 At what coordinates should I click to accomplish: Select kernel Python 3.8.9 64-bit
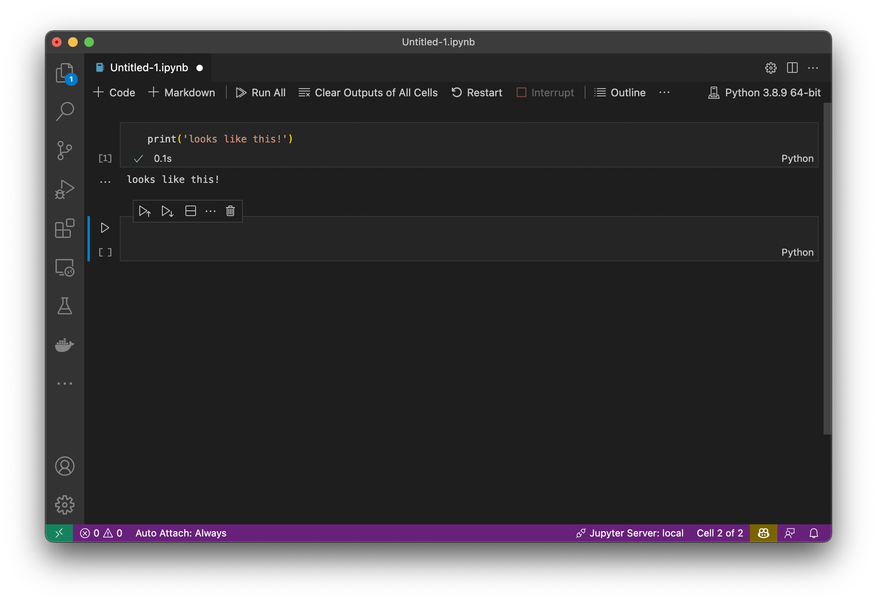tap(764, 93)
